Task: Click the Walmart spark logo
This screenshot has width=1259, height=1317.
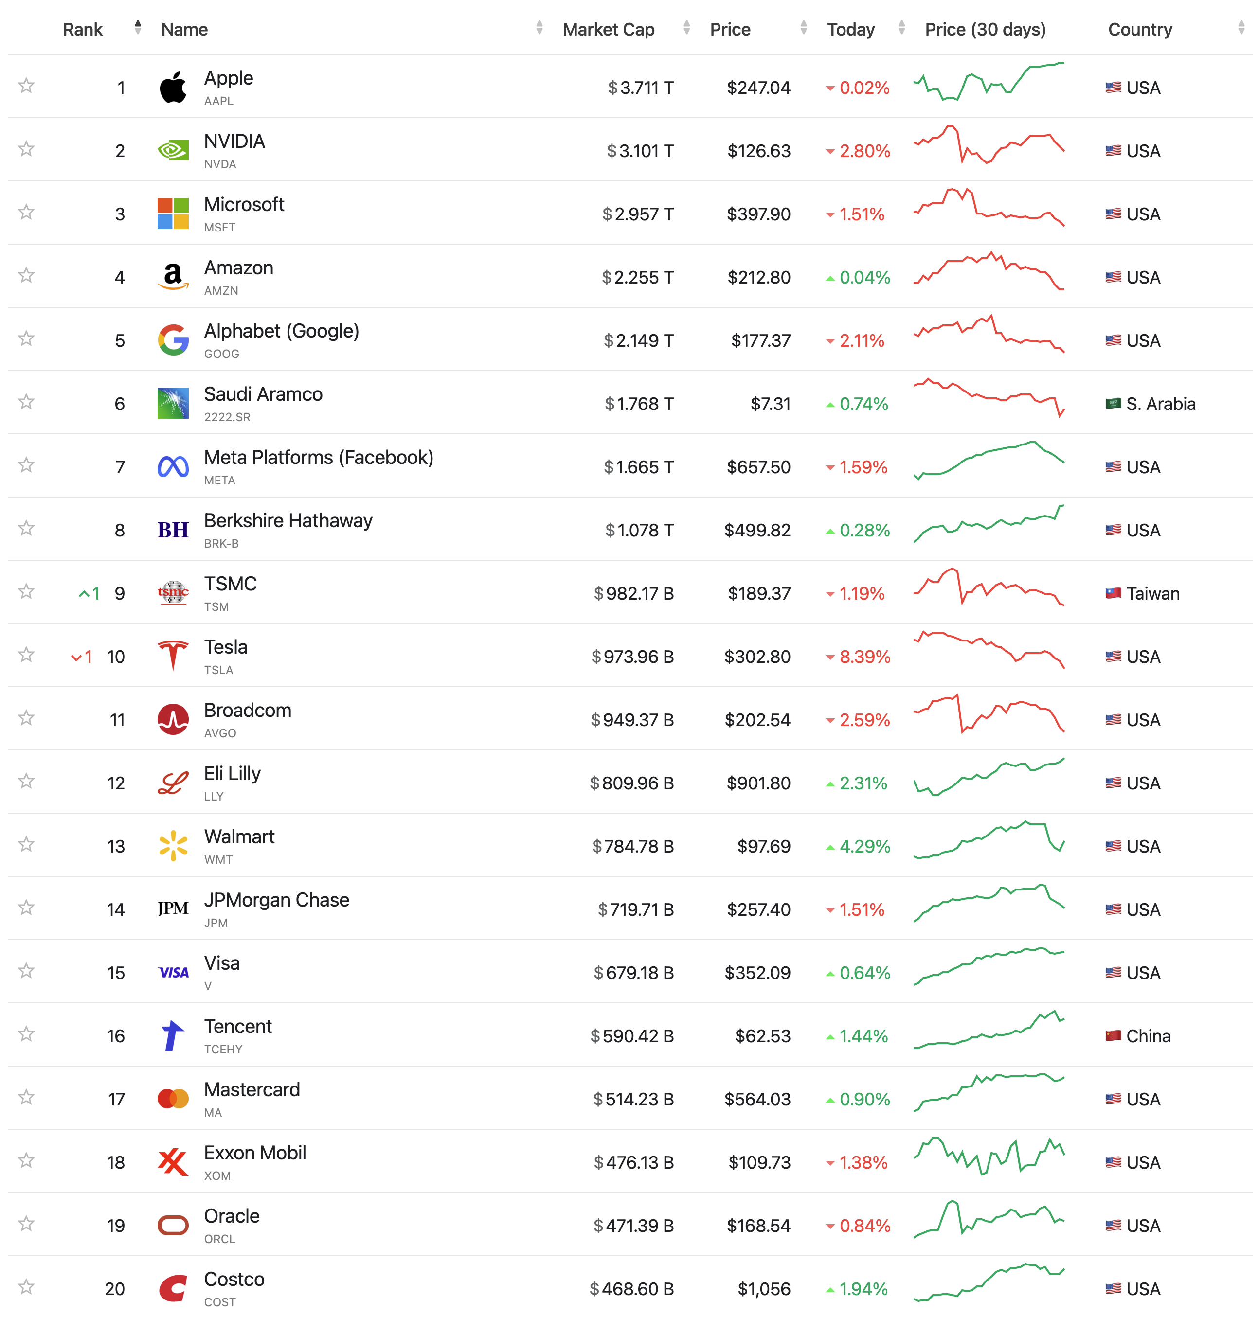Action: pos(173,846)
